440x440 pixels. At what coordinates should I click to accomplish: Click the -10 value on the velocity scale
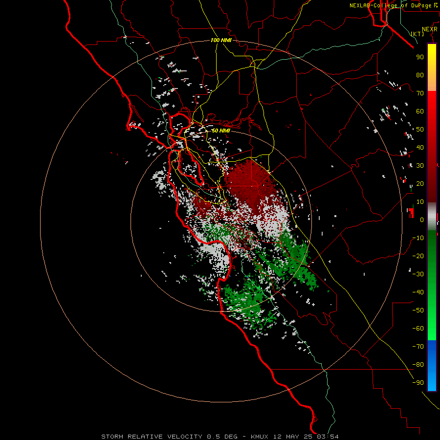coord(418,238)
